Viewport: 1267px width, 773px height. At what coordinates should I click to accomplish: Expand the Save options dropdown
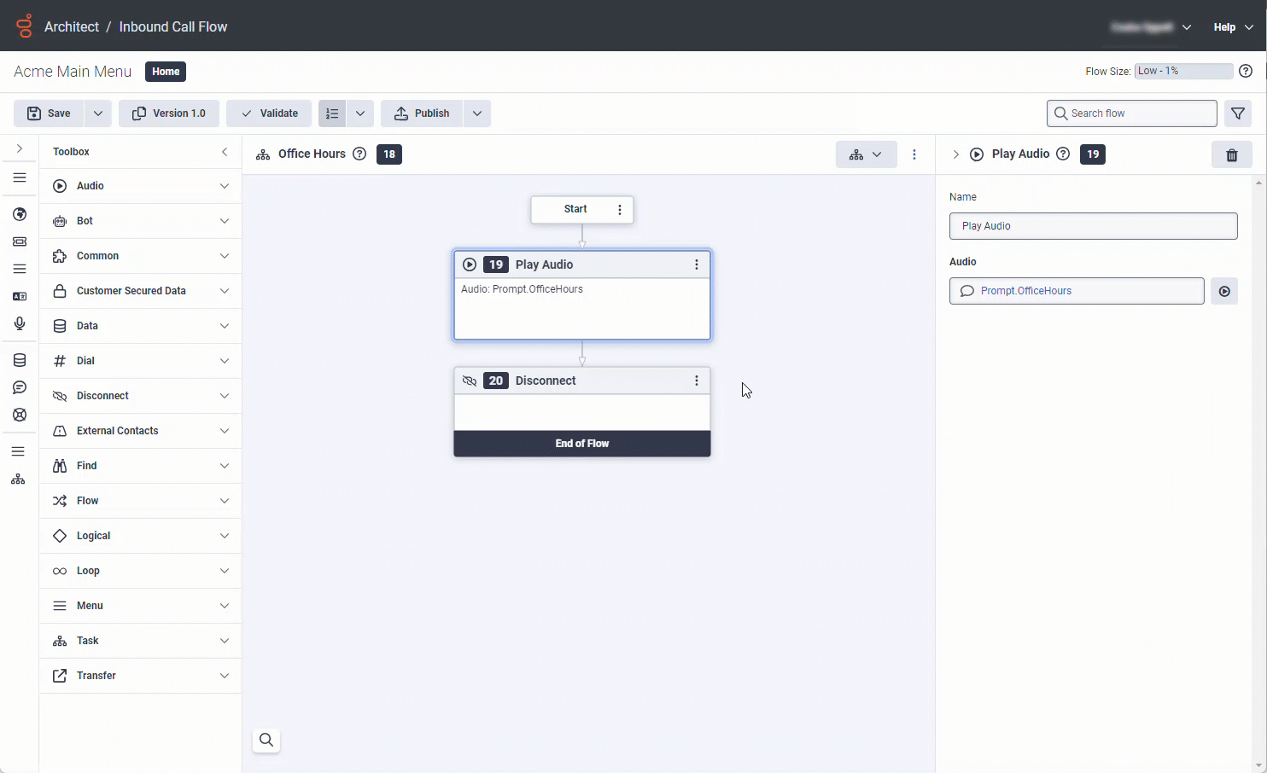click(97, 113)
